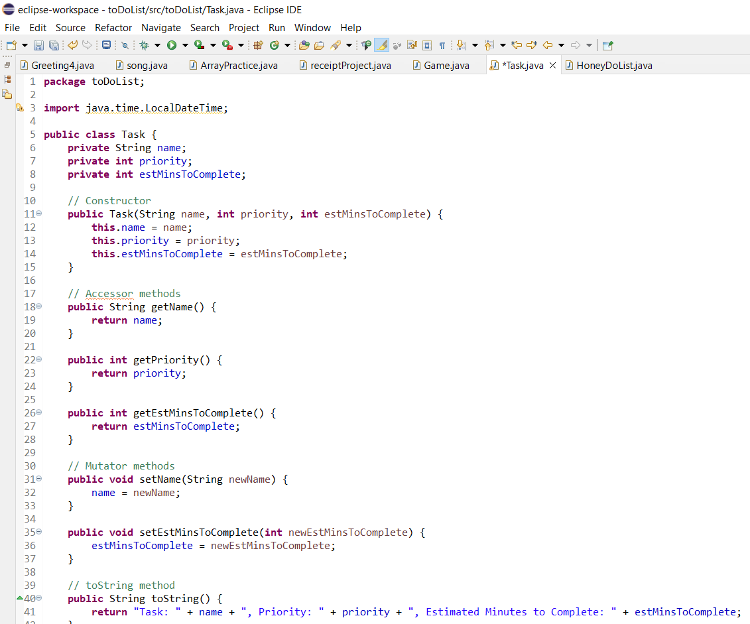750x624 pixels.
Task: Undo the last edit
Action: pyautogui.click(x=73, y=44)
